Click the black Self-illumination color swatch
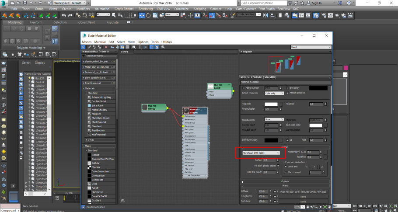398x212 pixels. [271, 140]
